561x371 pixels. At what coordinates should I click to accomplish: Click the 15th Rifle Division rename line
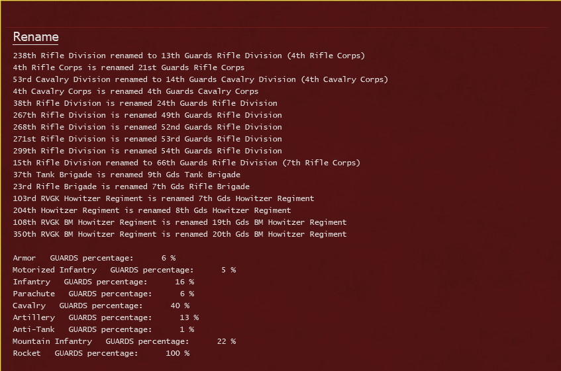pos(186,163)
